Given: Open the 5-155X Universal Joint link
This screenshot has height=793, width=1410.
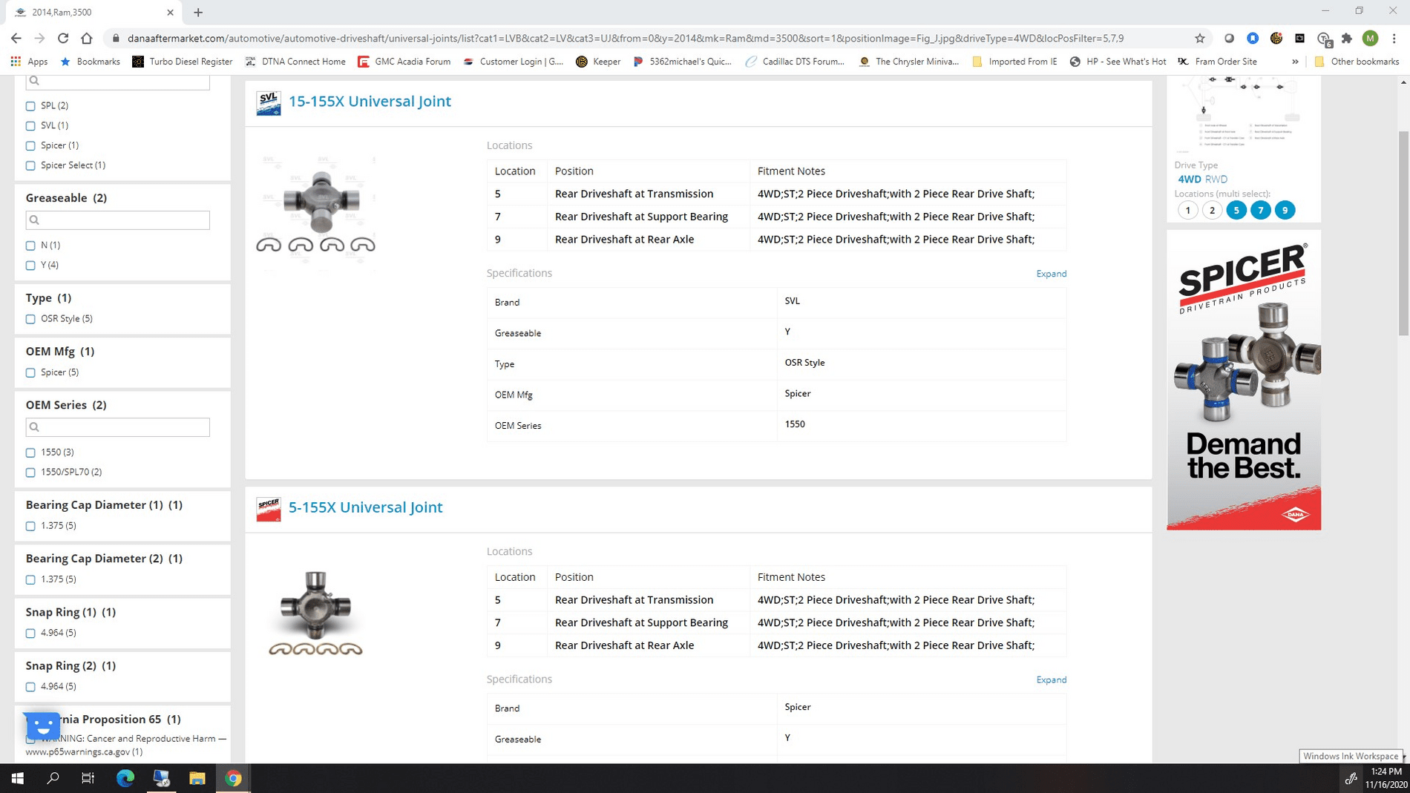Looking at the screenshot, I should coord(365,507).
